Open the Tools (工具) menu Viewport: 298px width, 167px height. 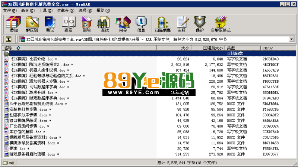(x=45, y=10)
